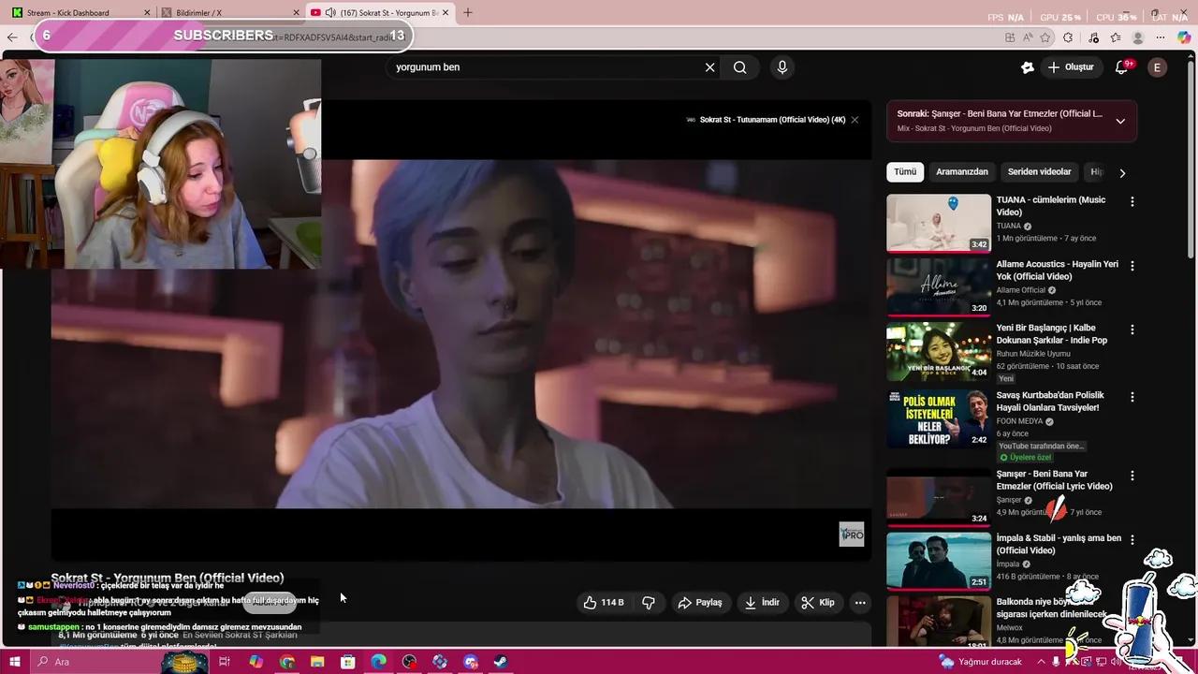Open Allame Acoustics Hayalin Yeri Yok thumbnail
The image size is (1198, 674).
939,286
